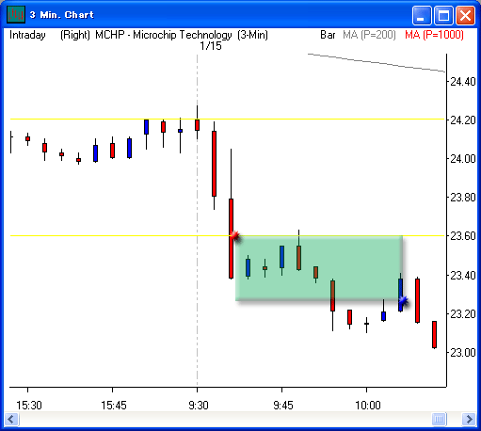Click the 15:45 time axis label

click(114, 406)
